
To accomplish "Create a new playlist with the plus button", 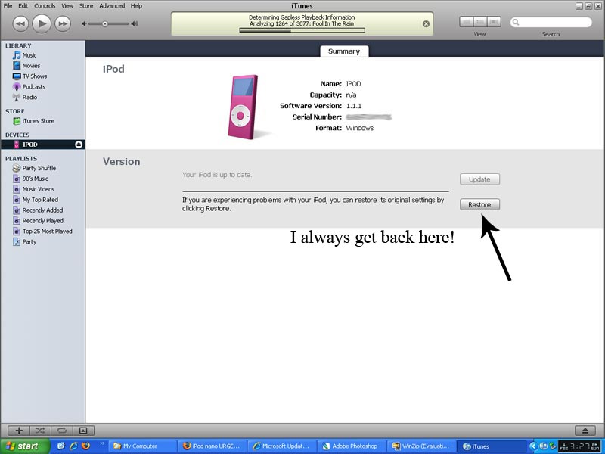I will point(18,431).
